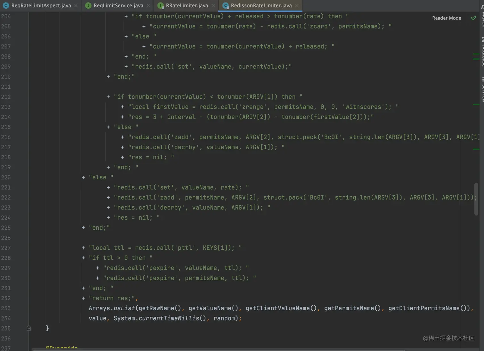Click the closing brace on line 235
The height and width of the screenshot is (351, 484).
pyautogui.click(x=47, y=328)
